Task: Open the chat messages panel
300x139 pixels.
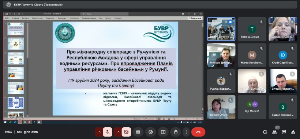Action: (284, 132)
